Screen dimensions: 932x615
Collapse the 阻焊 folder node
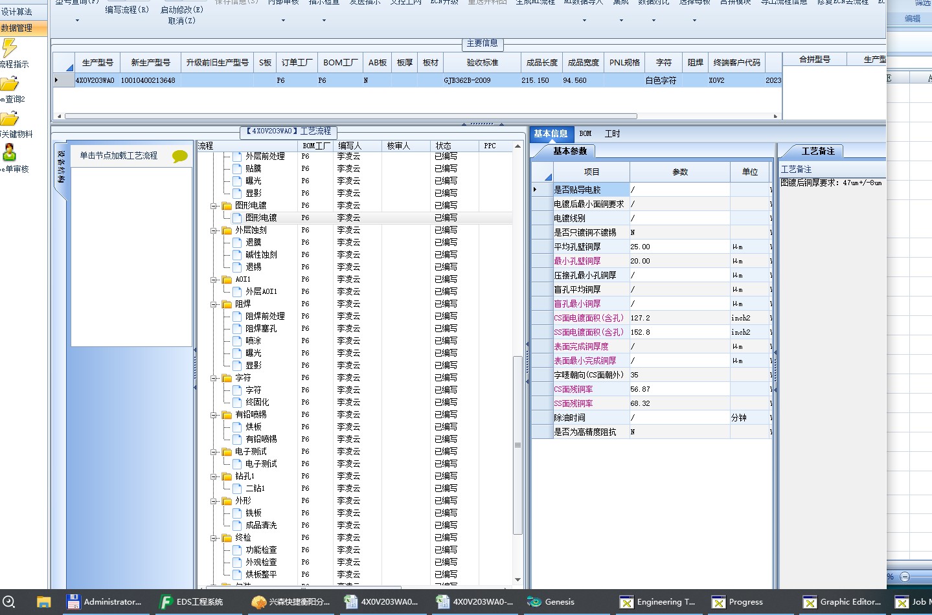[x=214, y=304]
